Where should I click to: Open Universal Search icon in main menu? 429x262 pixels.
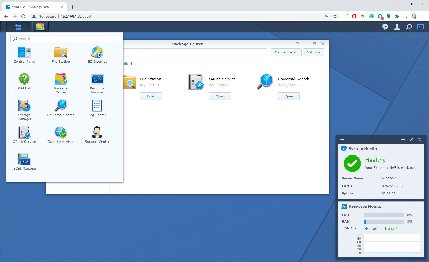tap(61, 108)
